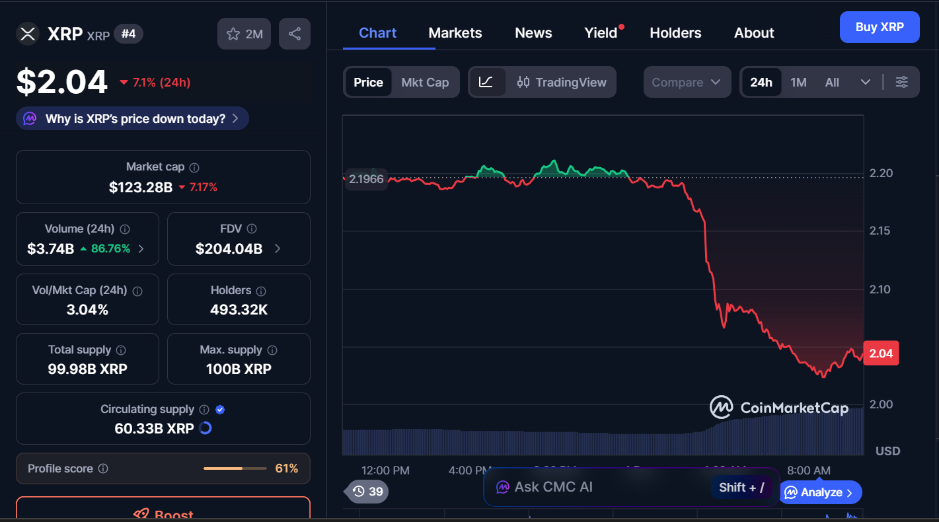Expand the timeframe dropdown chevron next to All

(x=866, y=82)
